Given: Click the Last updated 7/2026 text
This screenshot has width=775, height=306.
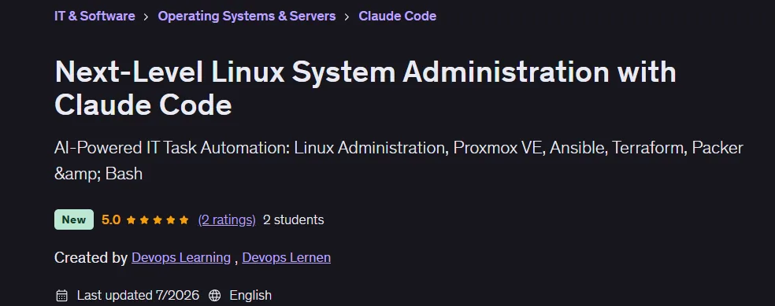Looking at the screenshot, I should [x=138, y=296].
